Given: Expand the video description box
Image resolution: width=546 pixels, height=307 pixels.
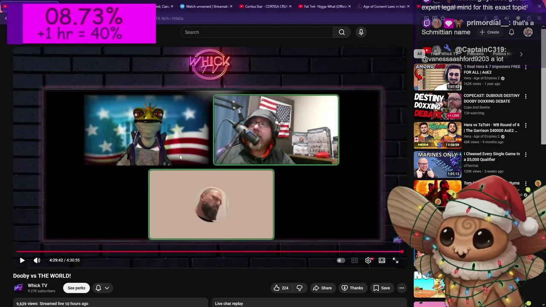Looking at the screenshot, I should (x=110, y=303).
